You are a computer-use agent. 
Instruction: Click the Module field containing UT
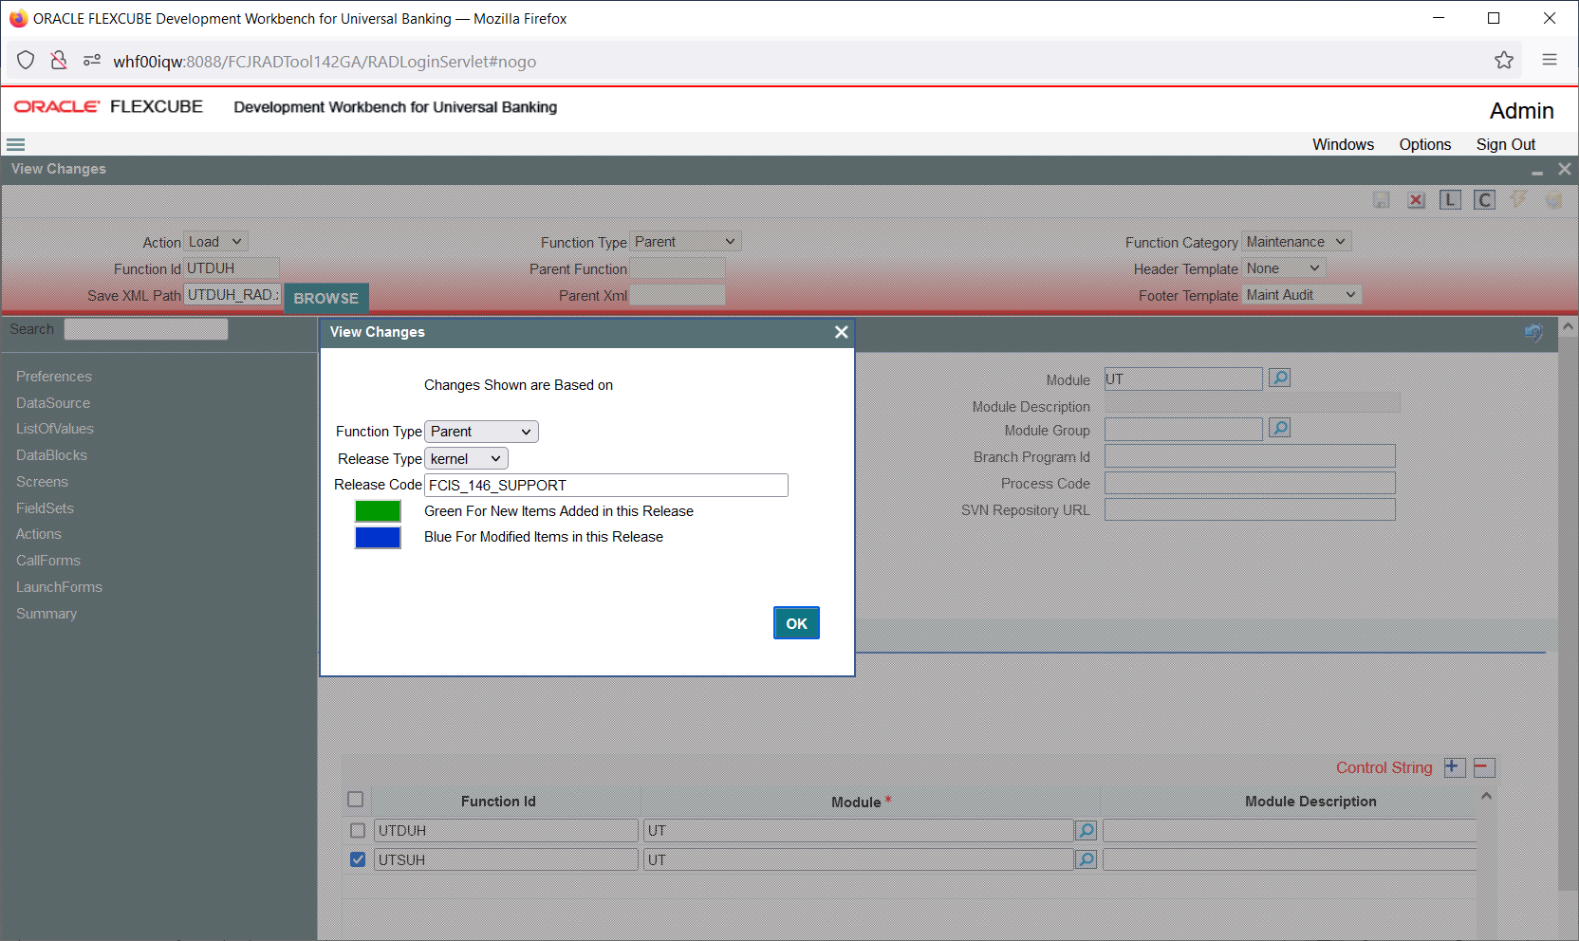click(1183, 378)
